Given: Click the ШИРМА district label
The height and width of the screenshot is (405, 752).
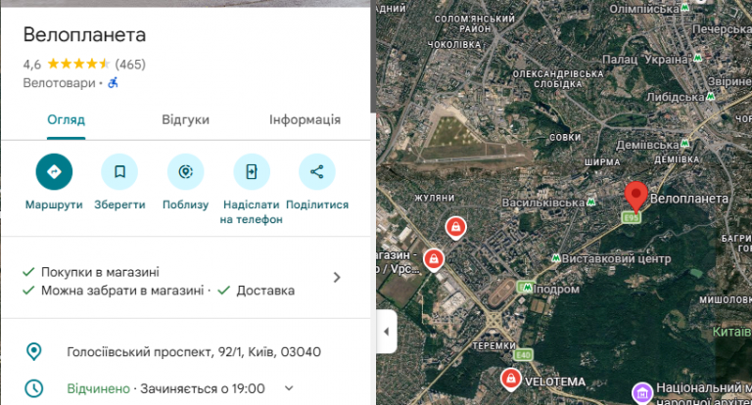Looking at the screenshot, I should [x=602, y=162].
